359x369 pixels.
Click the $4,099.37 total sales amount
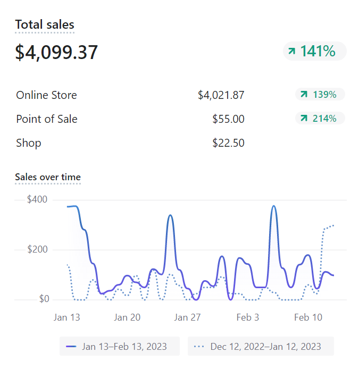point(56,52)
